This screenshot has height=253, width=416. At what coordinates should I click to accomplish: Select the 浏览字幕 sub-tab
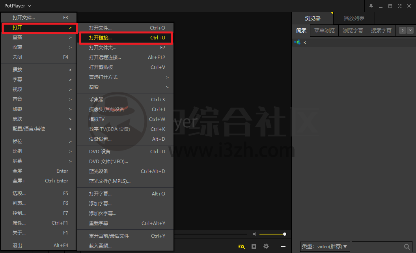point(353,30)
